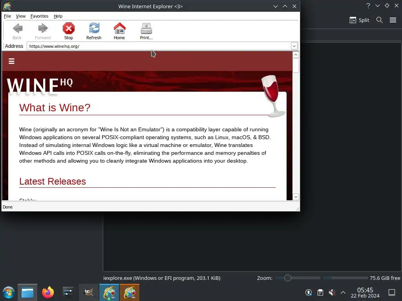Open the file manager hamburger menu
The width and height of the screenshot is (402, 301).
click(x=393, y=20)
